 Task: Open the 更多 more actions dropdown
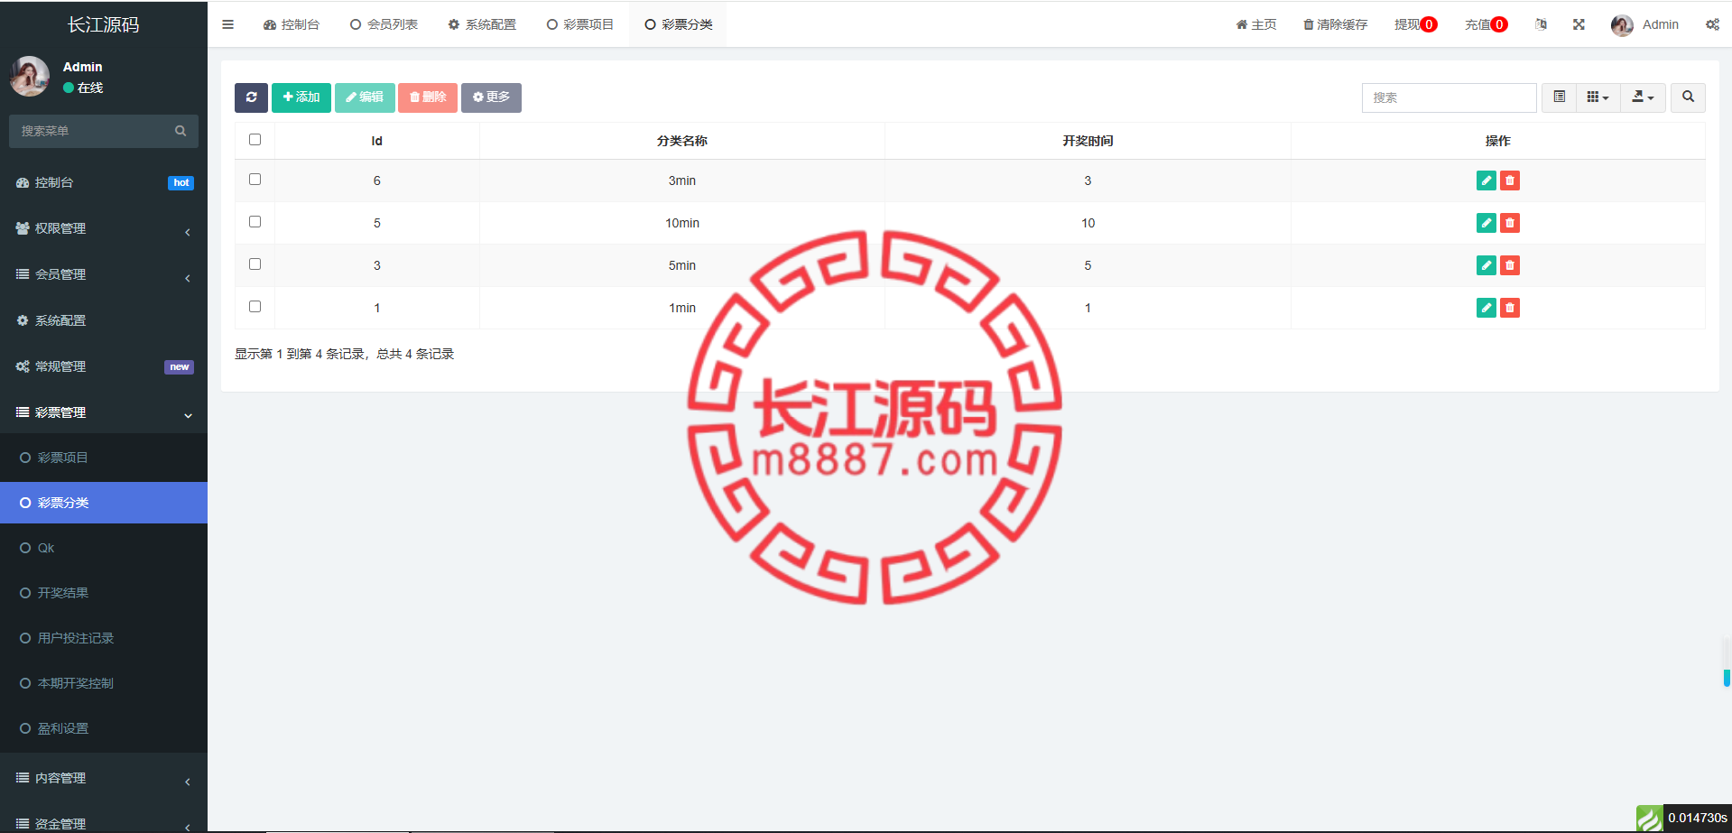point(491,97)
